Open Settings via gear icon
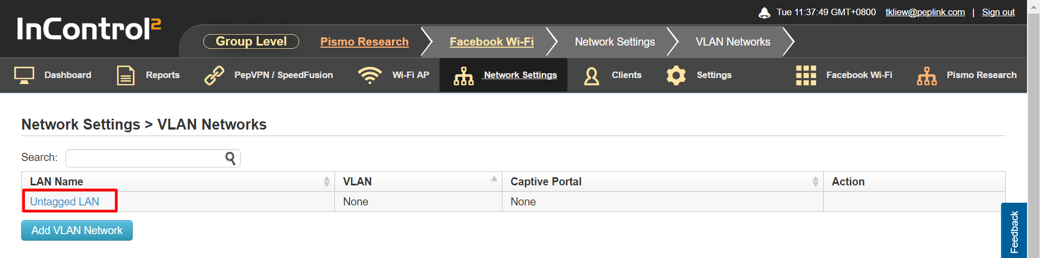Image resolution: width=1040 pixels, height=258 pixels. [676, 75]
